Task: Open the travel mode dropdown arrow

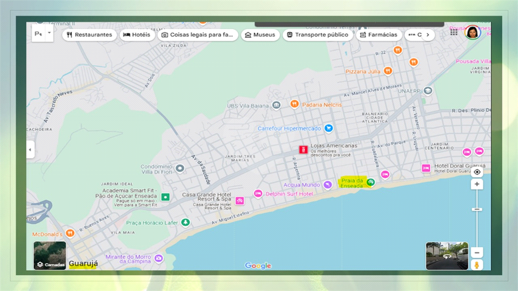Action: pyautogui.click(x=49, y=33)
